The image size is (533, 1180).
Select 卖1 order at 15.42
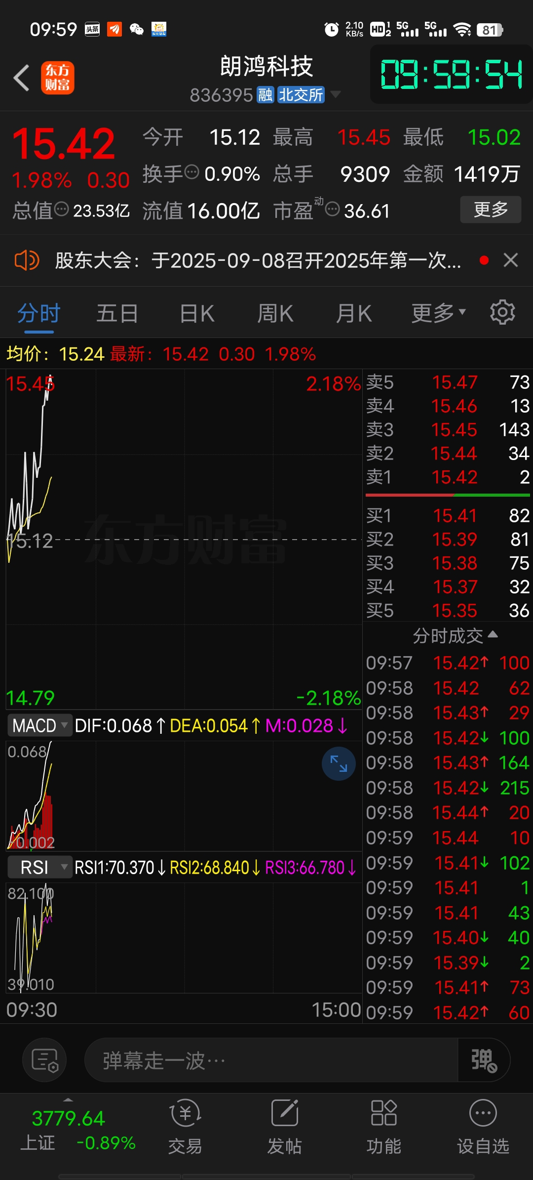click(448, 477)
